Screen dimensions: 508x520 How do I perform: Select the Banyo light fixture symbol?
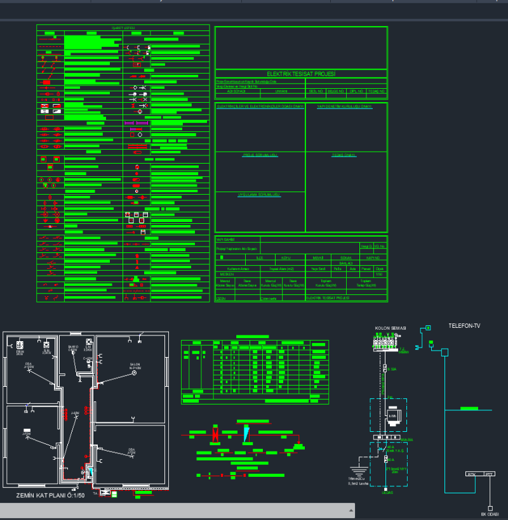[x=75, y=353]
